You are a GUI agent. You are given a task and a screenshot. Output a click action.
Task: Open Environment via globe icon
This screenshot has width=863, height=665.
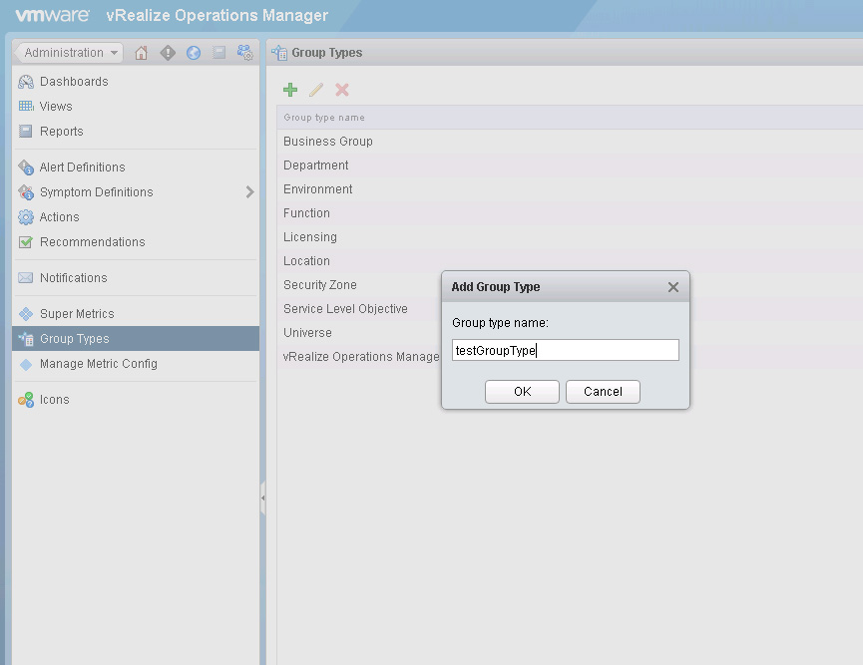tap(194, 53)
